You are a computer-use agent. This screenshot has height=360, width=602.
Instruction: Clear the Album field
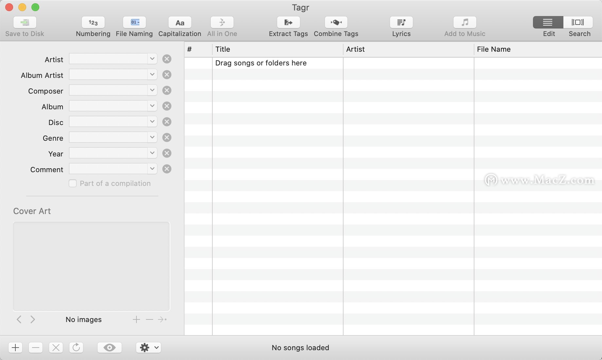click(x=167, y=106)
